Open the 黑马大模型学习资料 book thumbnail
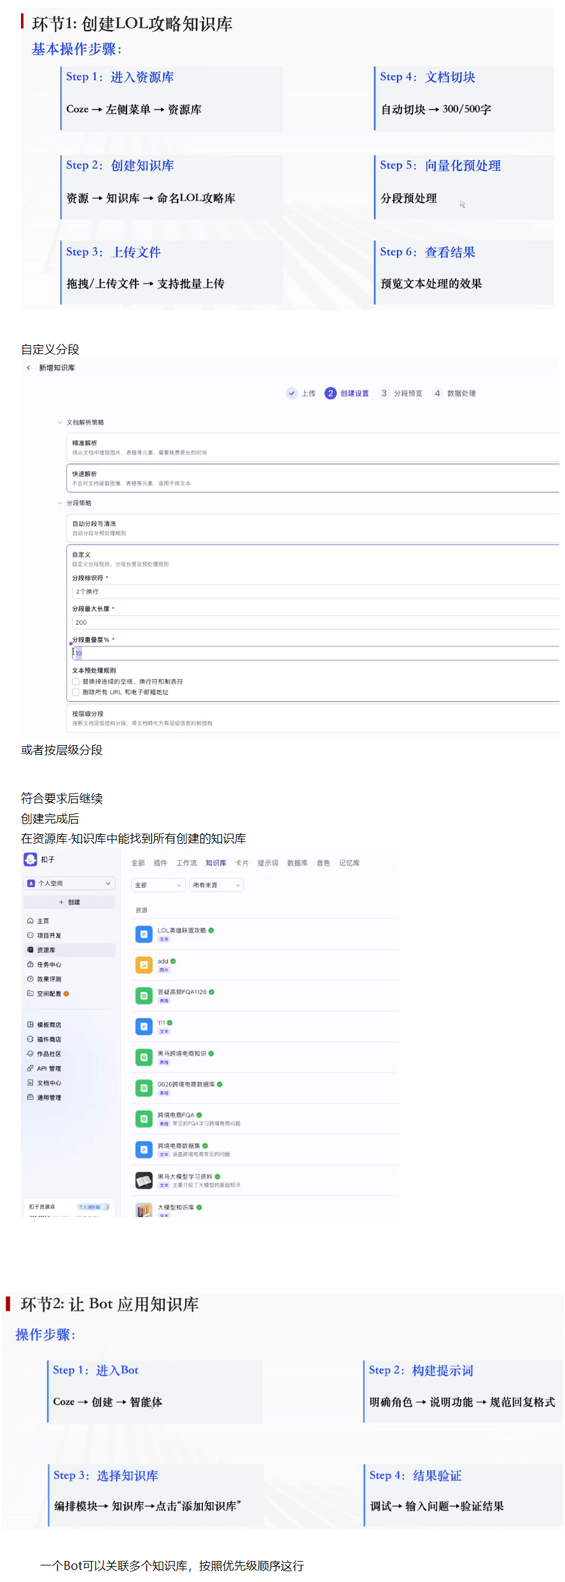 [144, 1180]
